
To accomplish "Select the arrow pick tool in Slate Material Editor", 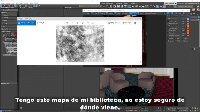I will click(x=1, y=6).
